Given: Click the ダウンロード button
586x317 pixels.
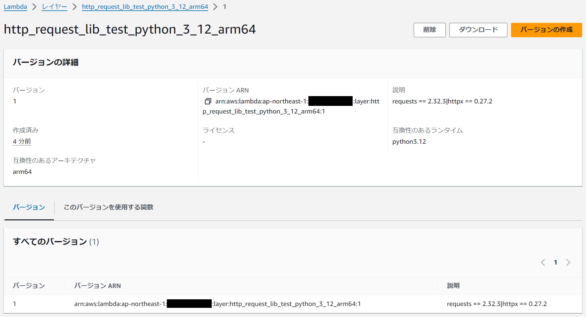Looking at the screenshot, I should pyautogui.click(x=478, y=30).
